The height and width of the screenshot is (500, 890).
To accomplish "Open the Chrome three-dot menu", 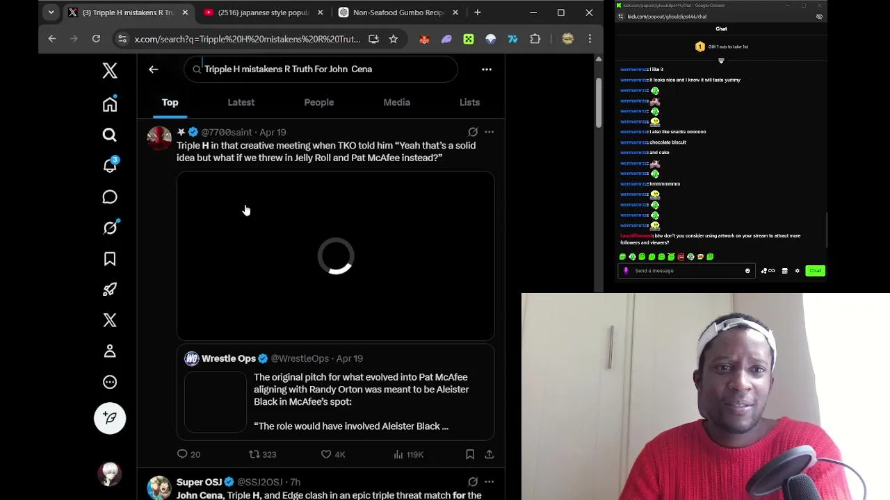I will click(590, 39).
